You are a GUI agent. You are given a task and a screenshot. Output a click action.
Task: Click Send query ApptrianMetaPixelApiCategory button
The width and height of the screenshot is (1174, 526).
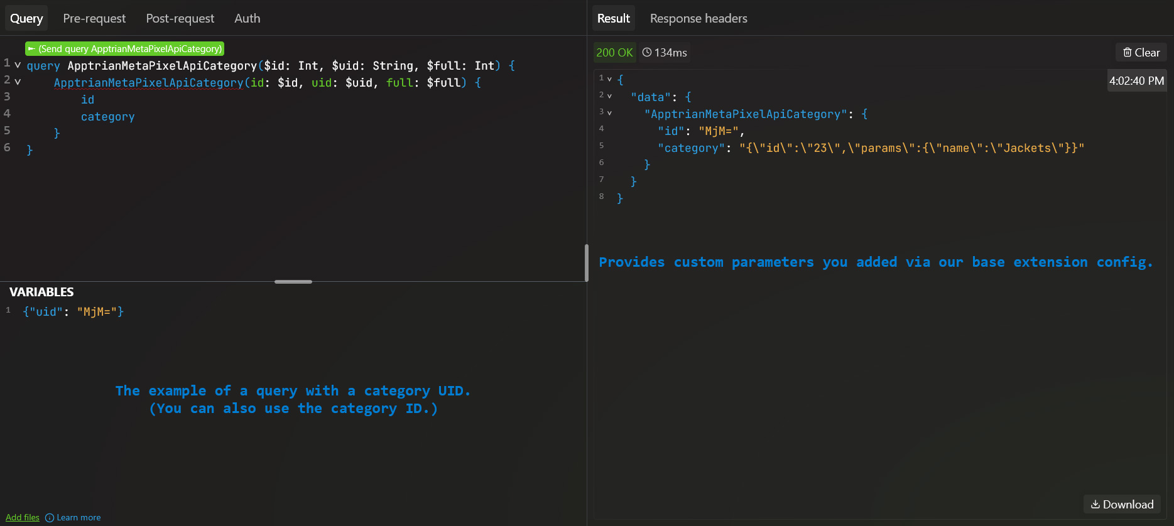point(125,48)
